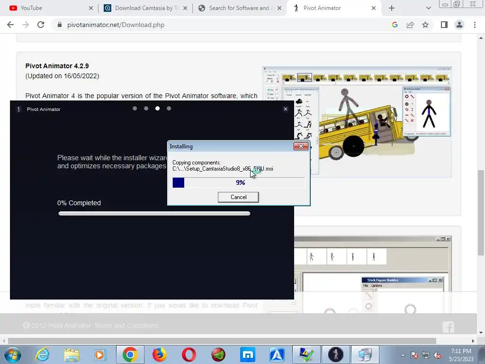Open the media player taskbar icon
The image size is (485, 364).
pos(100,355)
